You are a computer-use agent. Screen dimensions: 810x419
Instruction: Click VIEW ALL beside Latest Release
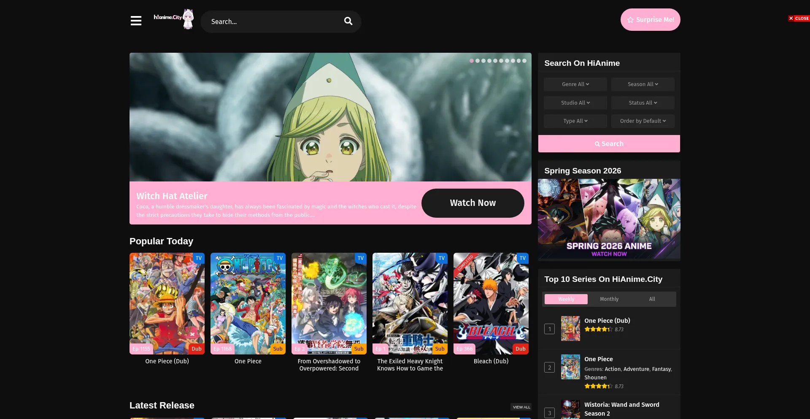coord(521,407)
